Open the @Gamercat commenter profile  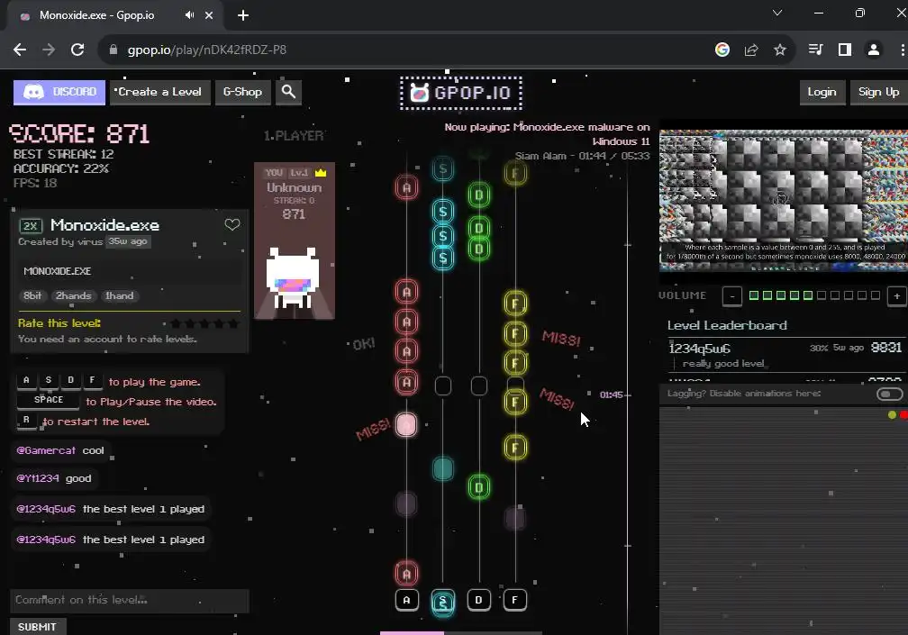[x=46, y=450]
